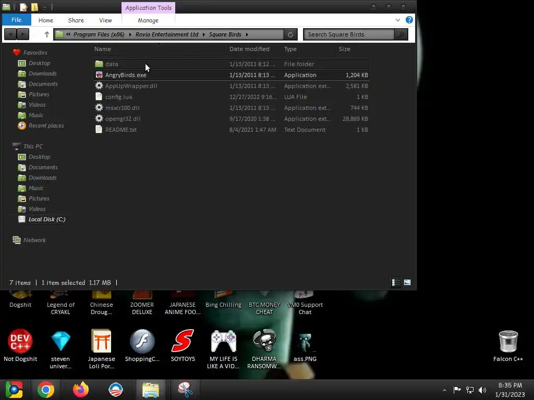Open Recycle Bin labeled Falcon C++
Viewport: 534px width, 400px height.
pos(508,346)
